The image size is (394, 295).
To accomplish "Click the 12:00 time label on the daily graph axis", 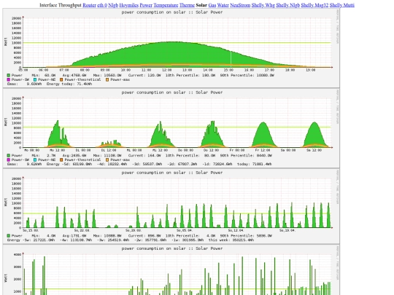I will click(166, 70).
